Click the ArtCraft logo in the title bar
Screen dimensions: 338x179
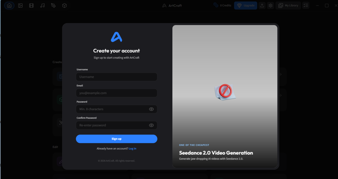click(x=172, y=5)
